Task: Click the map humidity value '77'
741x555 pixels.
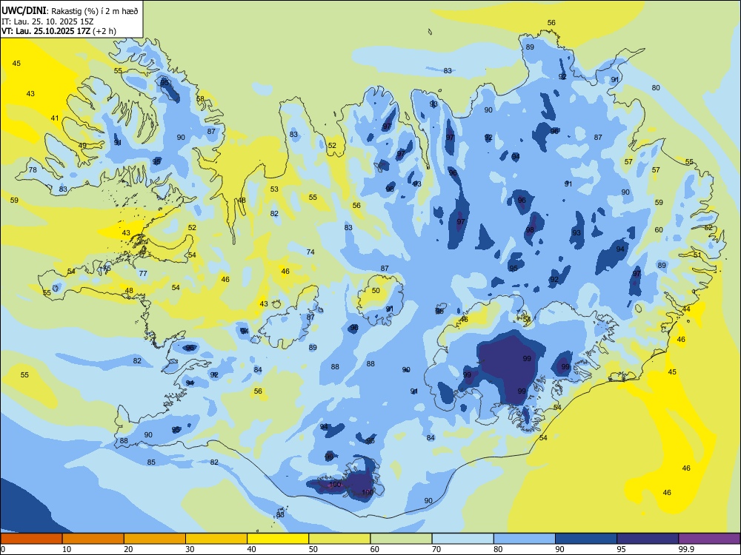Action: pos(143,273)
